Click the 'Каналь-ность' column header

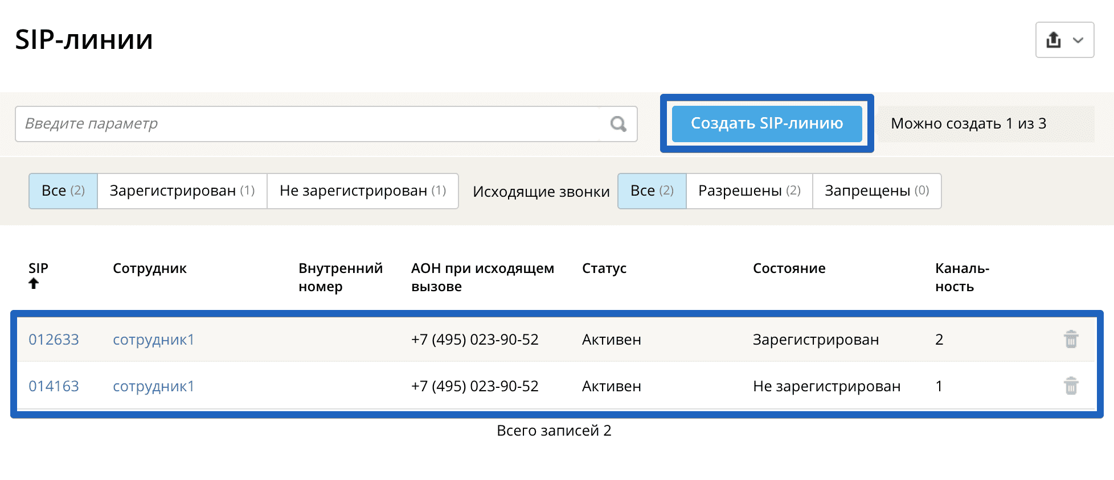tap(962, 277)
